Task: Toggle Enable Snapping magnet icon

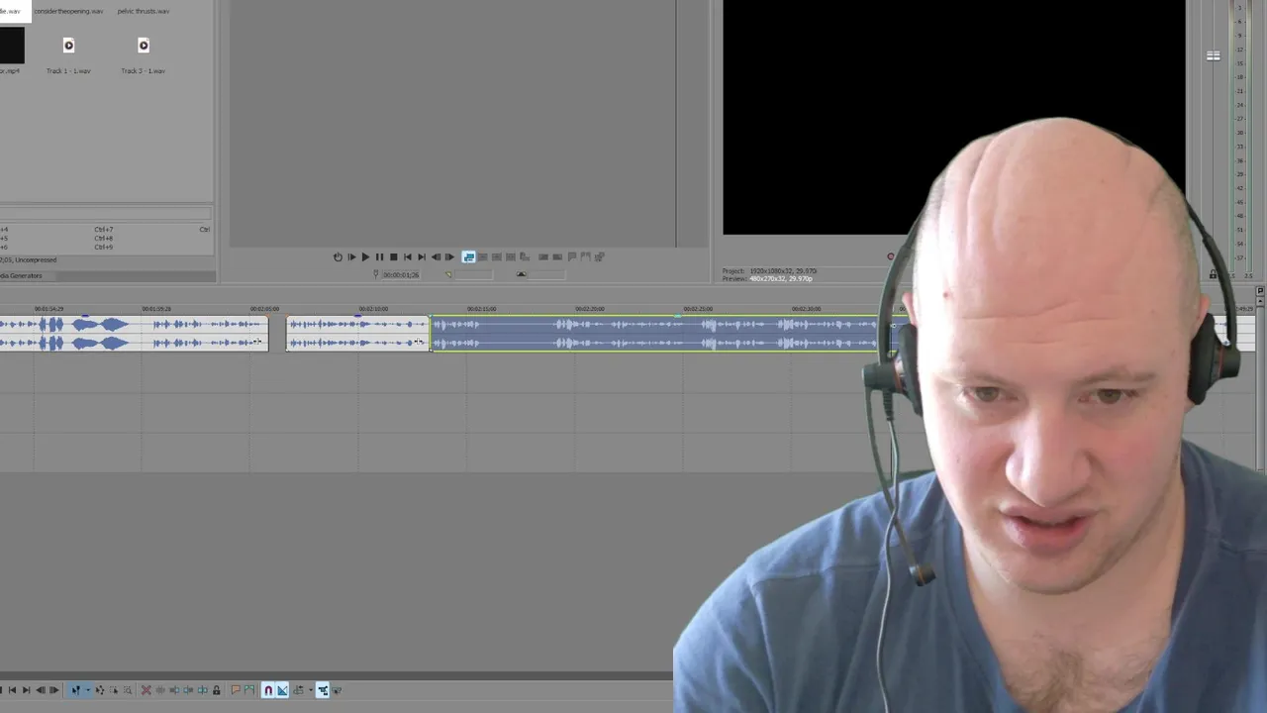Action: [x=268, y=690]
